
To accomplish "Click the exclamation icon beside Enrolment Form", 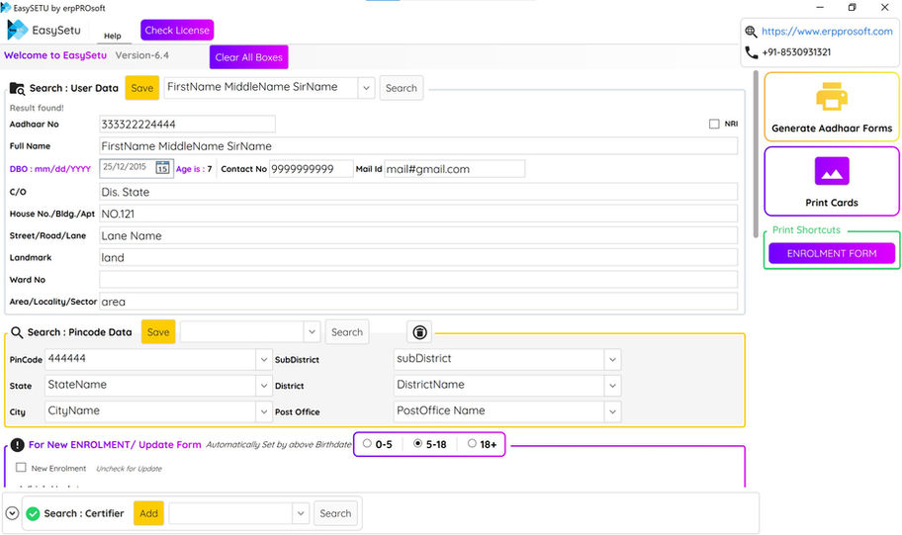I will 17,445.
